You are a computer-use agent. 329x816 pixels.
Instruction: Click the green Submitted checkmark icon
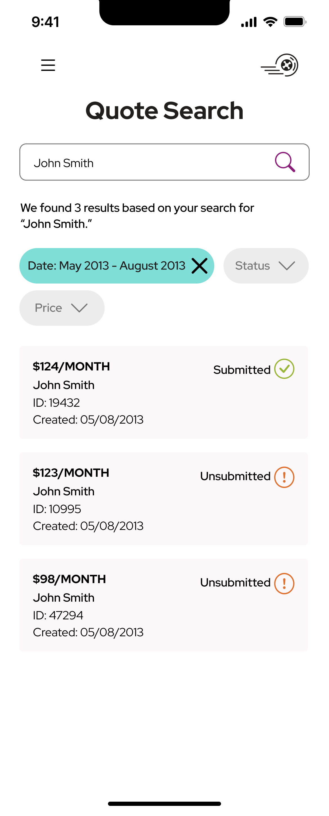[284, 369]
